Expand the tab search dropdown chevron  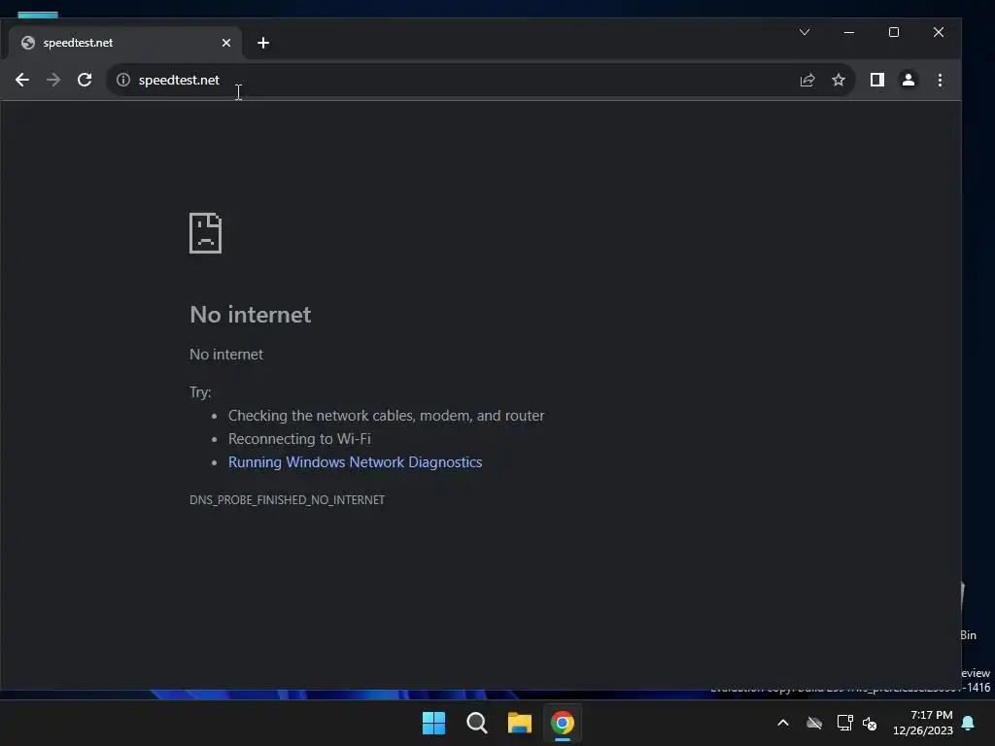(x=804, y=32)
